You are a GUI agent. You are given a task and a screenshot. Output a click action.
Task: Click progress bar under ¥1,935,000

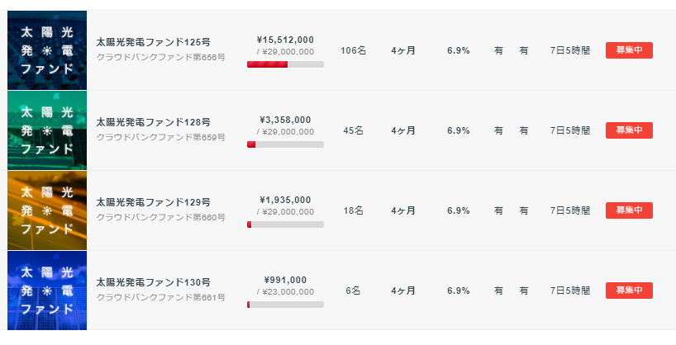point(285,224)
